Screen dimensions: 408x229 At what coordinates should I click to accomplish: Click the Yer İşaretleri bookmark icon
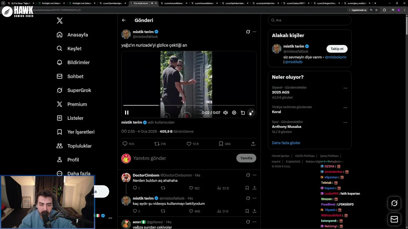(60, 132)
